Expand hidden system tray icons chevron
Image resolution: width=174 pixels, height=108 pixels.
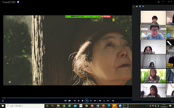point(148,106)
